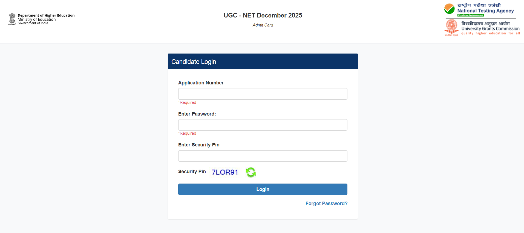Click the UGC - NET December 2025 title
The width and height of the screenshot is (524, 233).
tap(263, 15)
